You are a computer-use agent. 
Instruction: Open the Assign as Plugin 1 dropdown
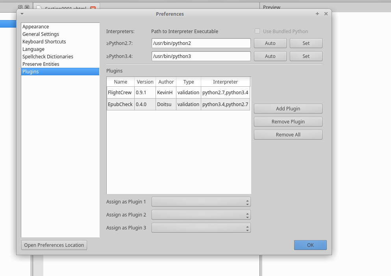(201, 202)
